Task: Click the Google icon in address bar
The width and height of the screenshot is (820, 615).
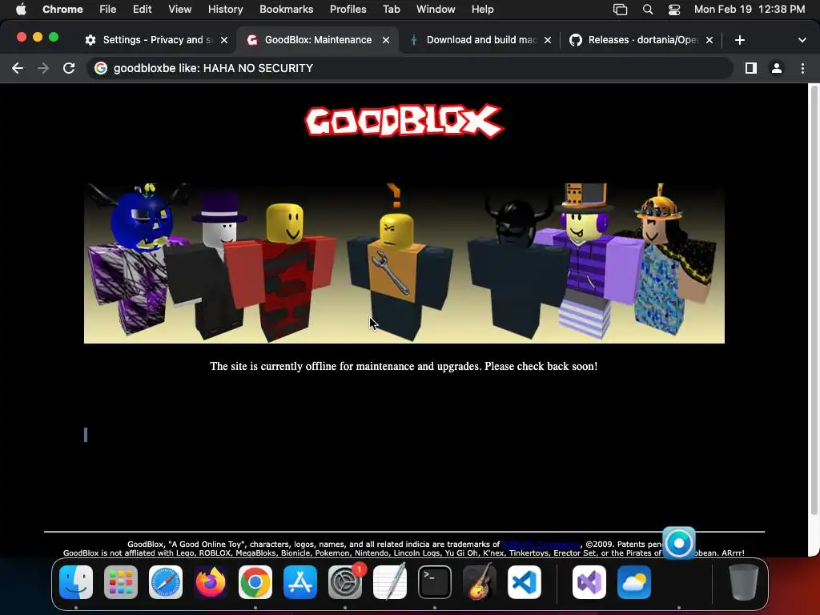Action: click(x=101, y=68)
